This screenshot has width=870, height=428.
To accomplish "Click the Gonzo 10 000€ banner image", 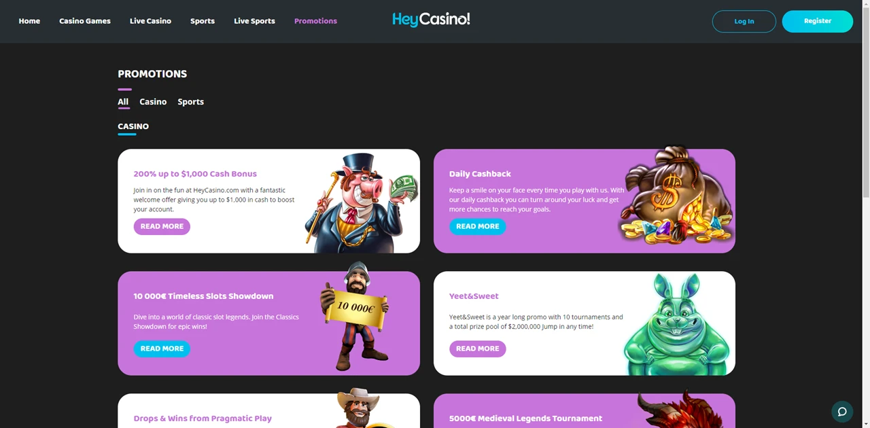I will pyautogui.click(x=354, y=317).
